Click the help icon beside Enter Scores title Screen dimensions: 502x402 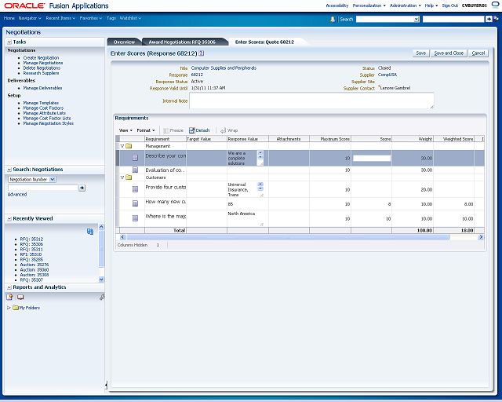(201, 53)
